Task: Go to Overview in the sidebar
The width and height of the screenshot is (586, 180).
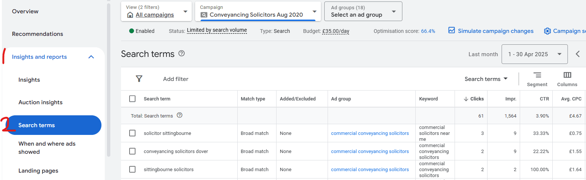Action: pyautogui.click(x=25, y=11)
